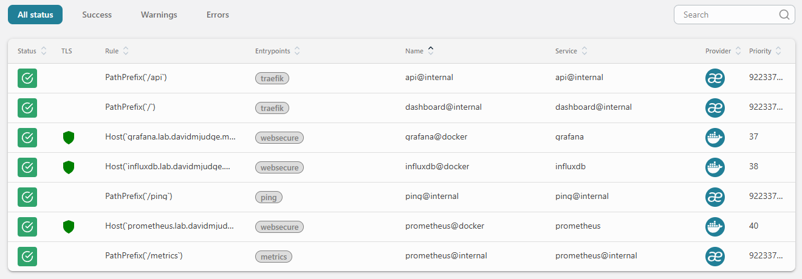802x279 pixels.
Task: Select router name api@internal
Action: 429,78
